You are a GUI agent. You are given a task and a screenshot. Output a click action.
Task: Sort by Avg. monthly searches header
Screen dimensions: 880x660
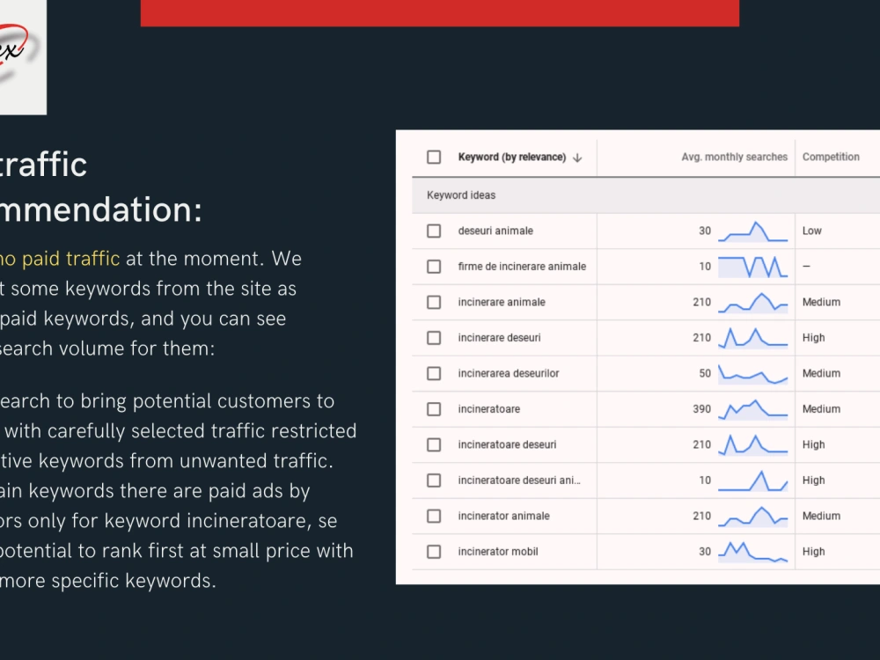pos(734,158)
